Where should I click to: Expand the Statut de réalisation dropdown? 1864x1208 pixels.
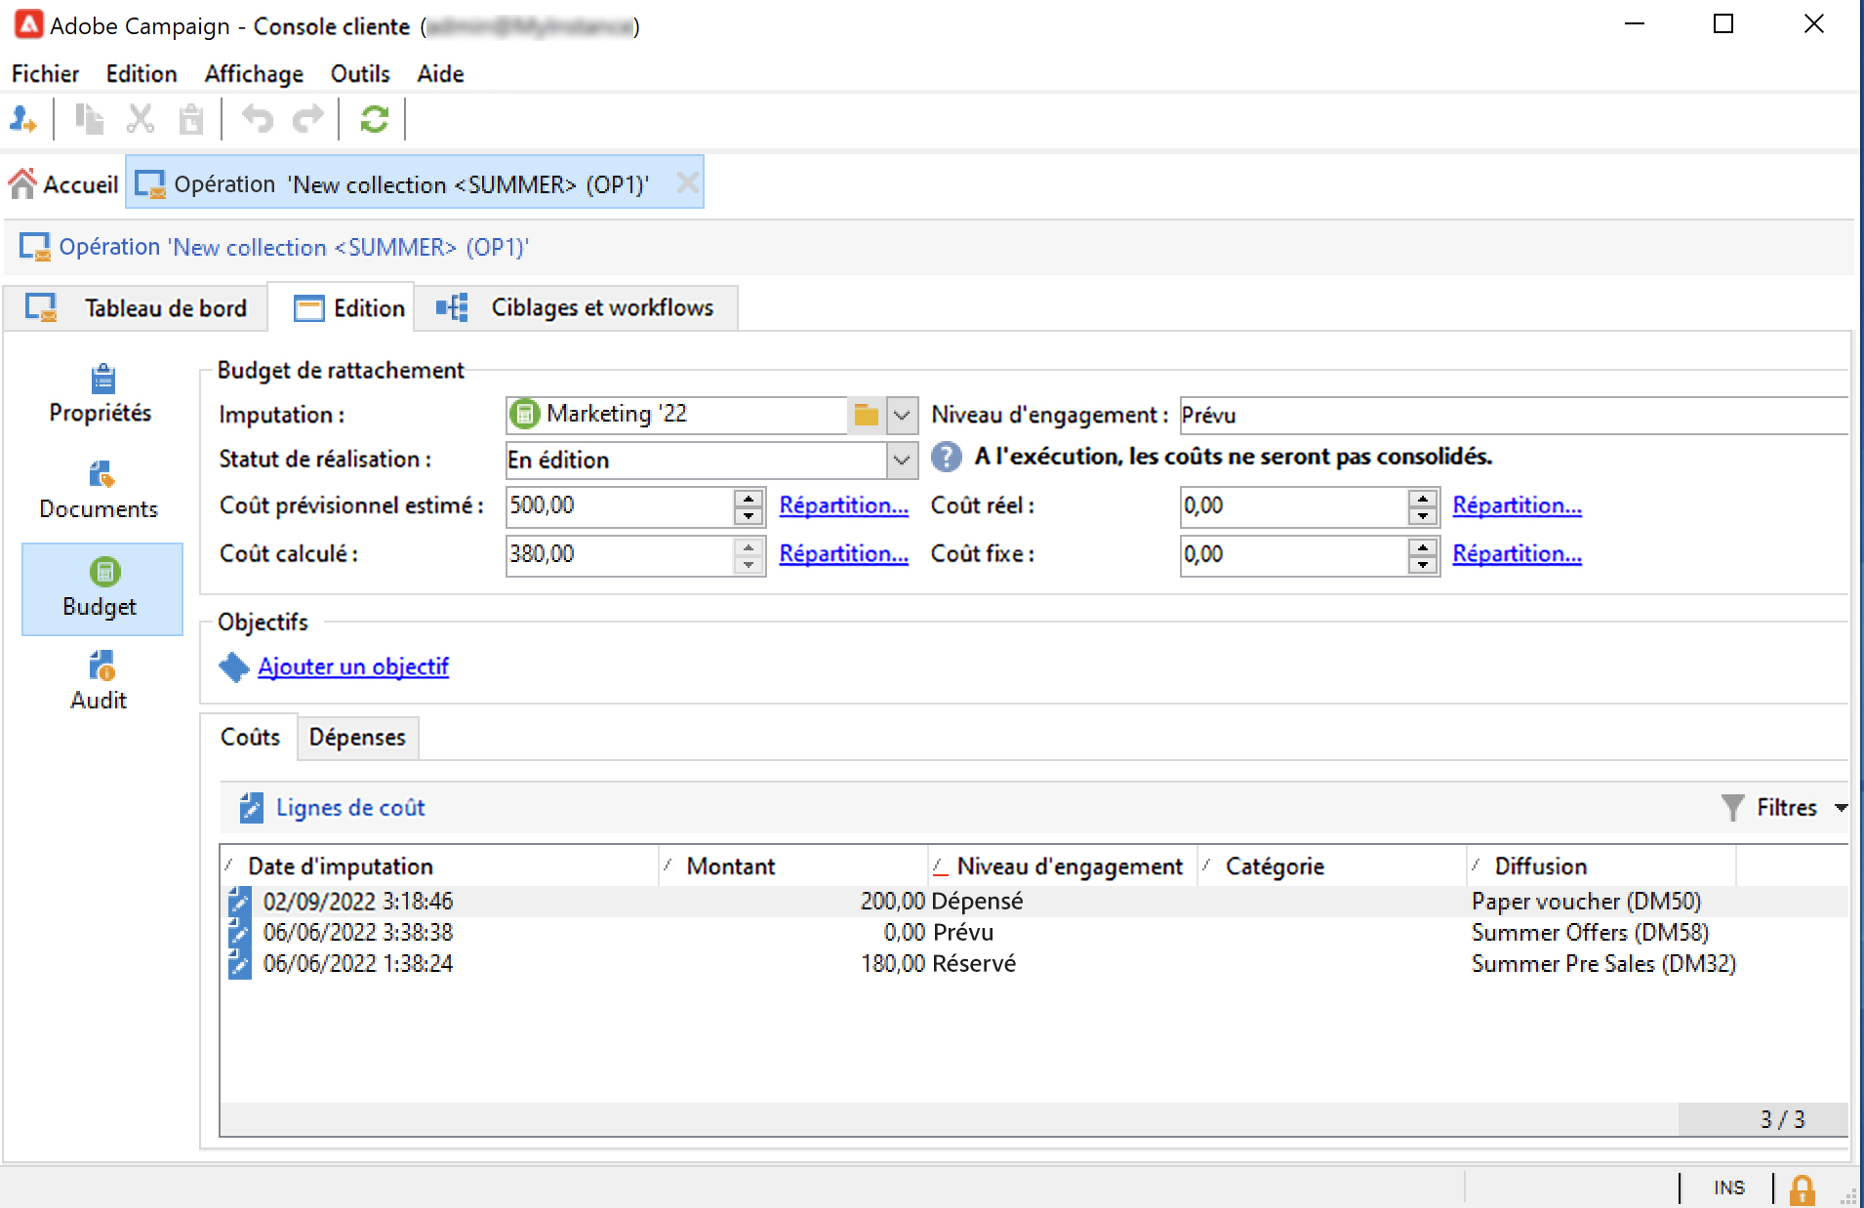click(902, 460)
